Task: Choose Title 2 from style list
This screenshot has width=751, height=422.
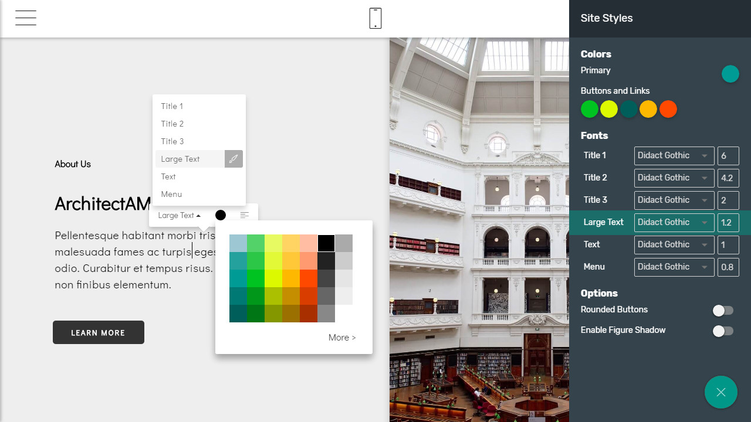Action: coord(172,124)
